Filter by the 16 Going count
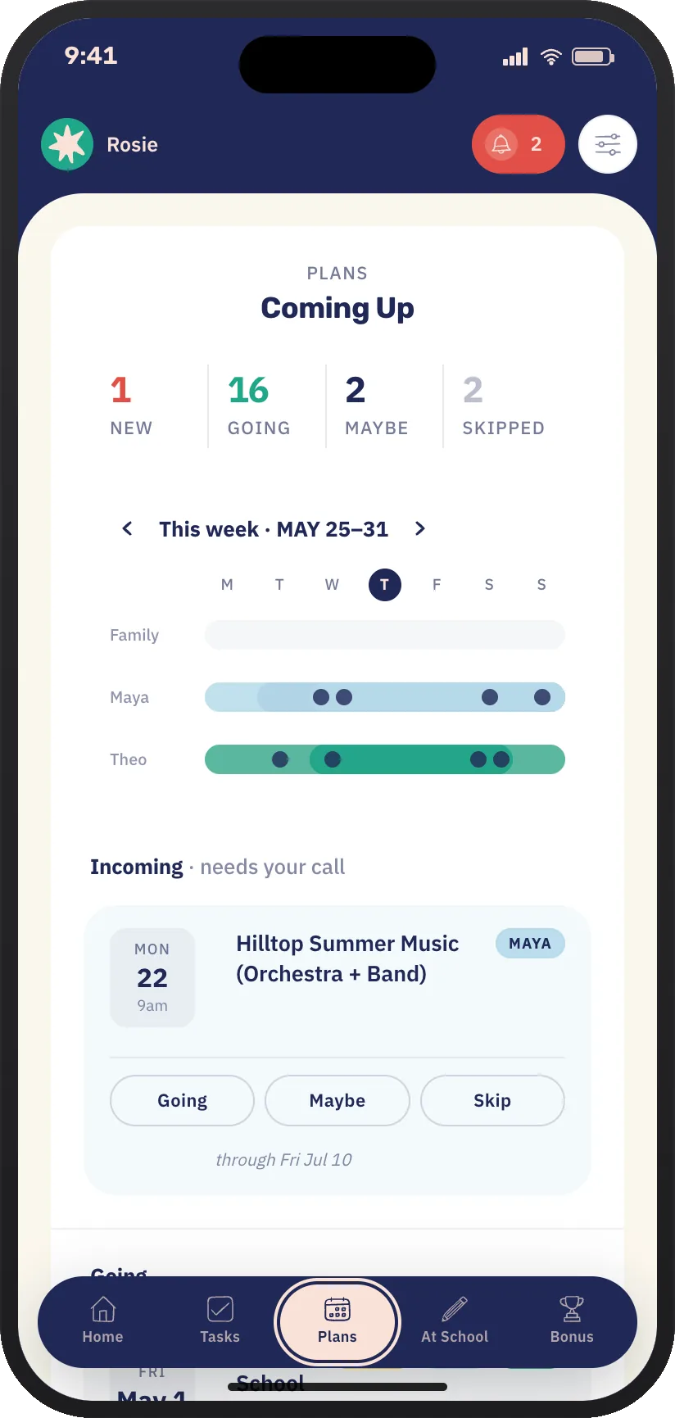 coord(259,405)
